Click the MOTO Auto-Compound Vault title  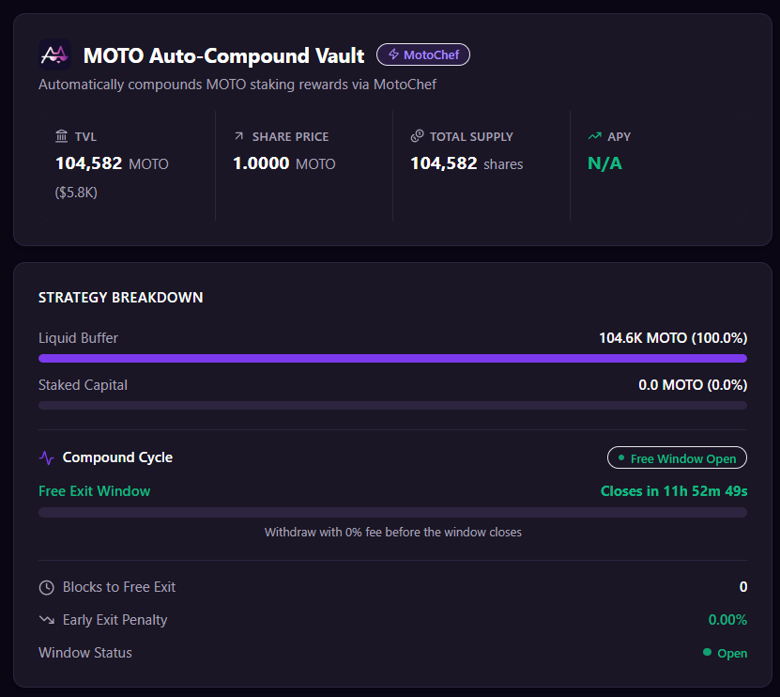[223, 55]
